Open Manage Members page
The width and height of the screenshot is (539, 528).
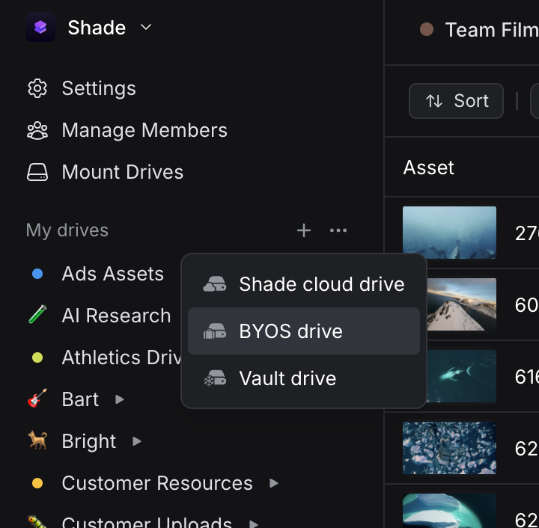[144, 130]
